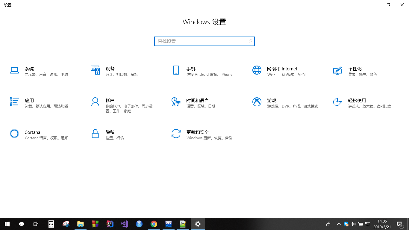Click the blue asterisk tray icon
This screenshot has width=409, height=230.
point(346,224)
